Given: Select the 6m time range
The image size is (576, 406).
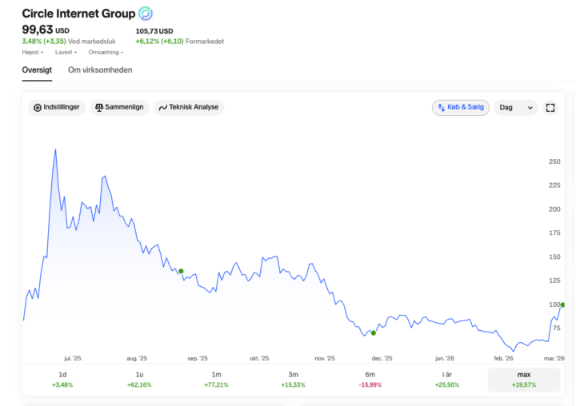Looking at the screenshot, I should (x=370, y=379).
